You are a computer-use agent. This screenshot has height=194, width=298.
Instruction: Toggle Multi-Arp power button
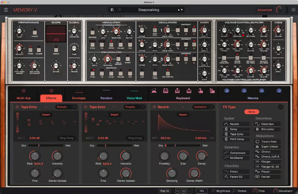[x=23, y=90]
